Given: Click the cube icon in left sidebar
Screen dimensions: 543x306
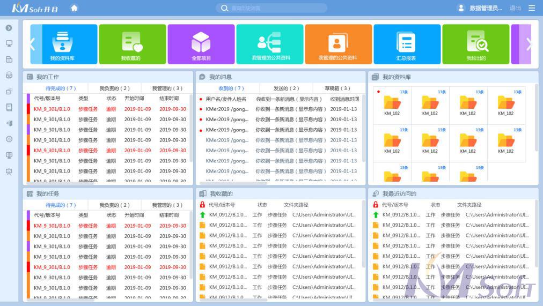Looking at the screenshot, I should pyautogui.click(x=9, y=76).
